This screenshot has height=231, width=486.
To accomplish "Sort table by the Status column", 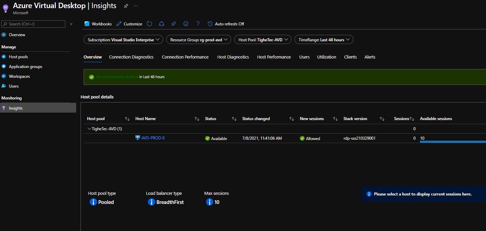I will [234, 119].
